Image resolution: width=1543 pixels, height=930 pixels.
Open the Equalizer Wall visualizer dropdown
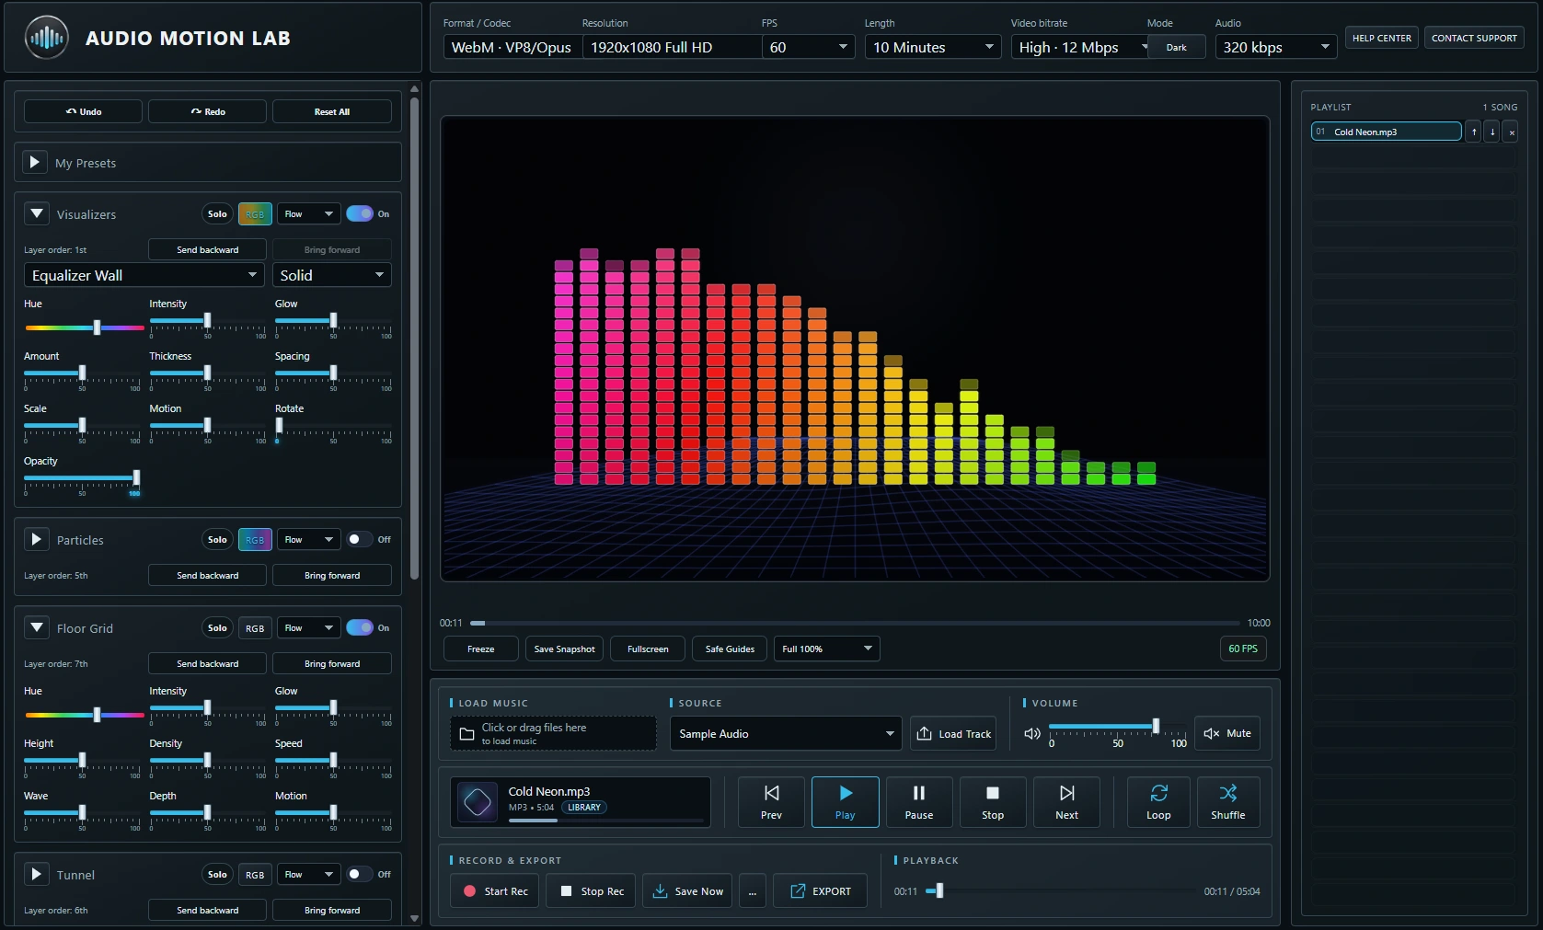[144, 275]
